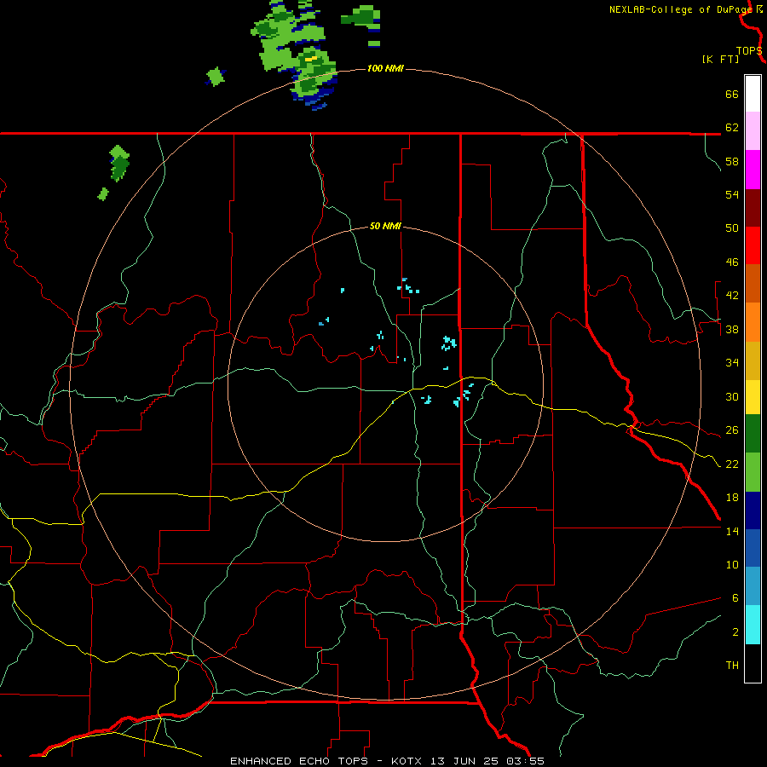Select the light pink legend swatch beside 62
This screenshot has width=767, height=767.
coord(753,130)
